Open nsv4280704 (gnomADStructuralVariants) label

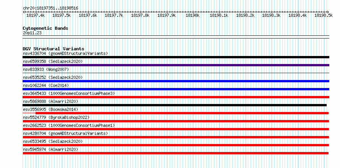tap(65, 133)
